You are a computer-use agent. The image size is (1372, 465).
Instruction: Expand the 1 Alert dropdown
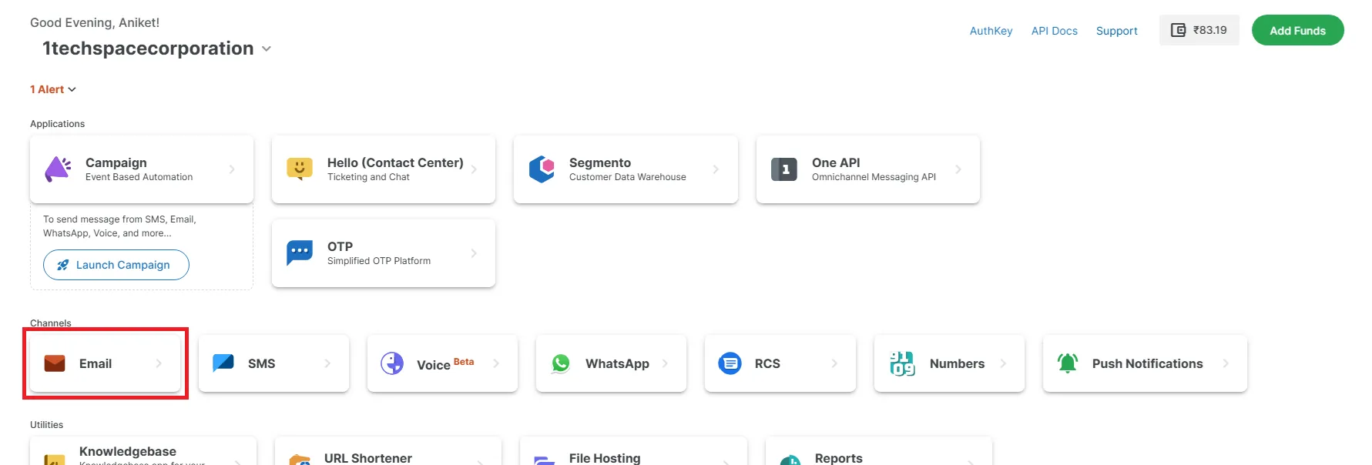click(x=53, y=89)
